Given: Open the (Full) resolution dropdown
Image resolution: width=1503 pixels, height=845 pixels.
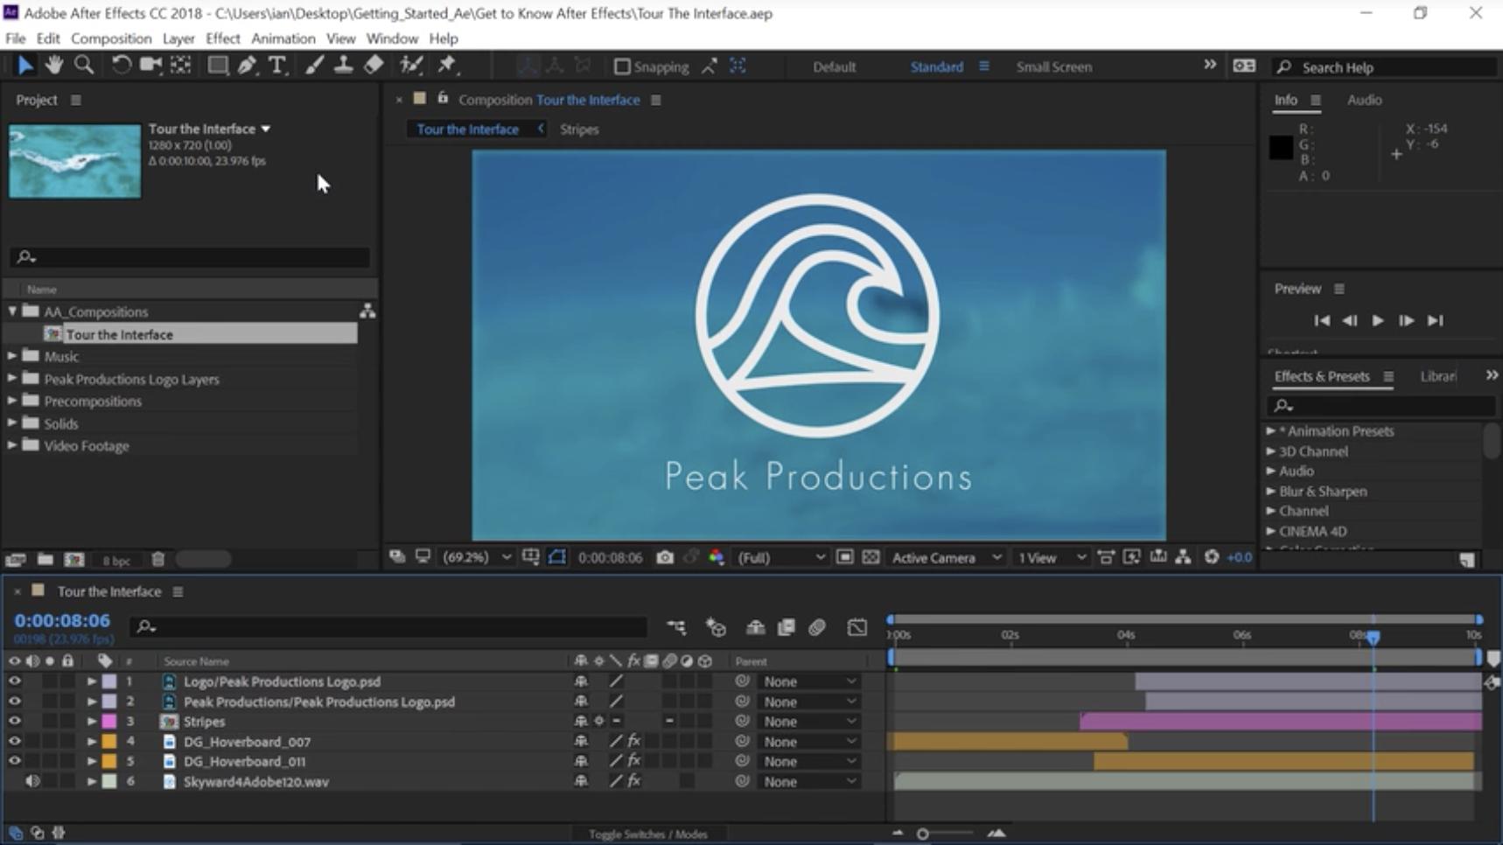Looking at the screenshot, I should [781, 557].
